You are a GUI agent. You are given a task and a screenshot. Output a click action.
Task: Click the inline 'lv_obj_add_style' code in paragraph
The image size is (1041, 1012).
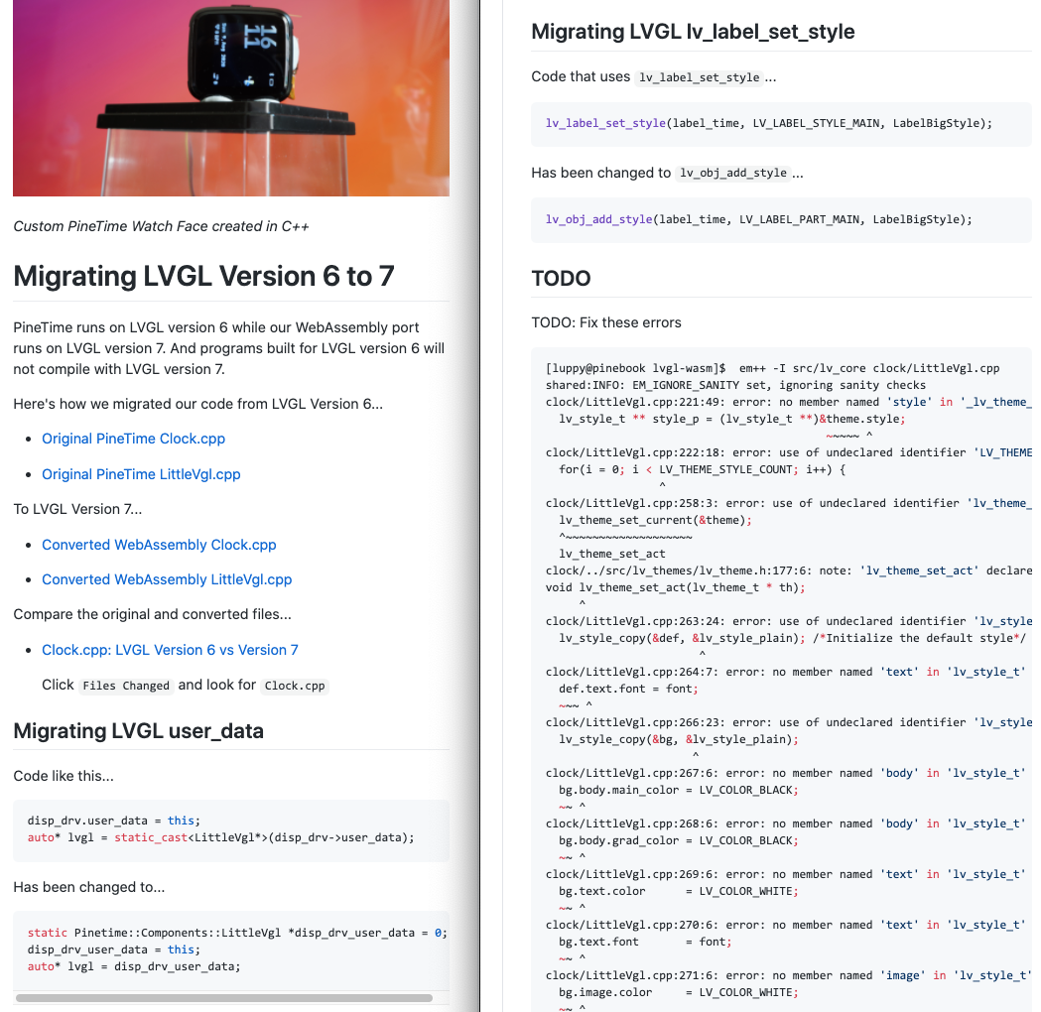pos(733,173)
